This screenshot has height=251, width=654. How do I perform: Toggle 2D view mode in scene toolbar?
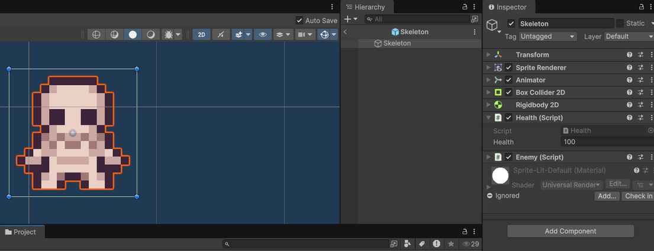[x=201, y=34]
